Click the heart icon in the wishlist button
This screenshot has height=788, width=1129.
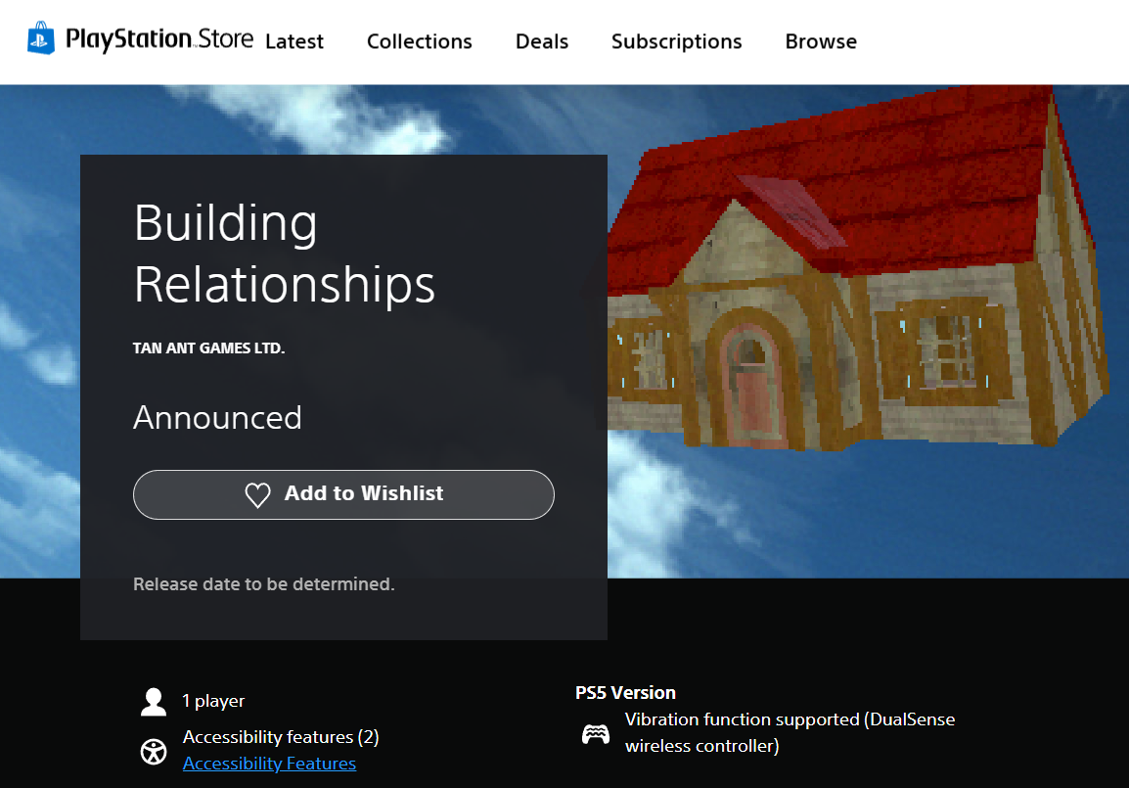pos(257,495)
